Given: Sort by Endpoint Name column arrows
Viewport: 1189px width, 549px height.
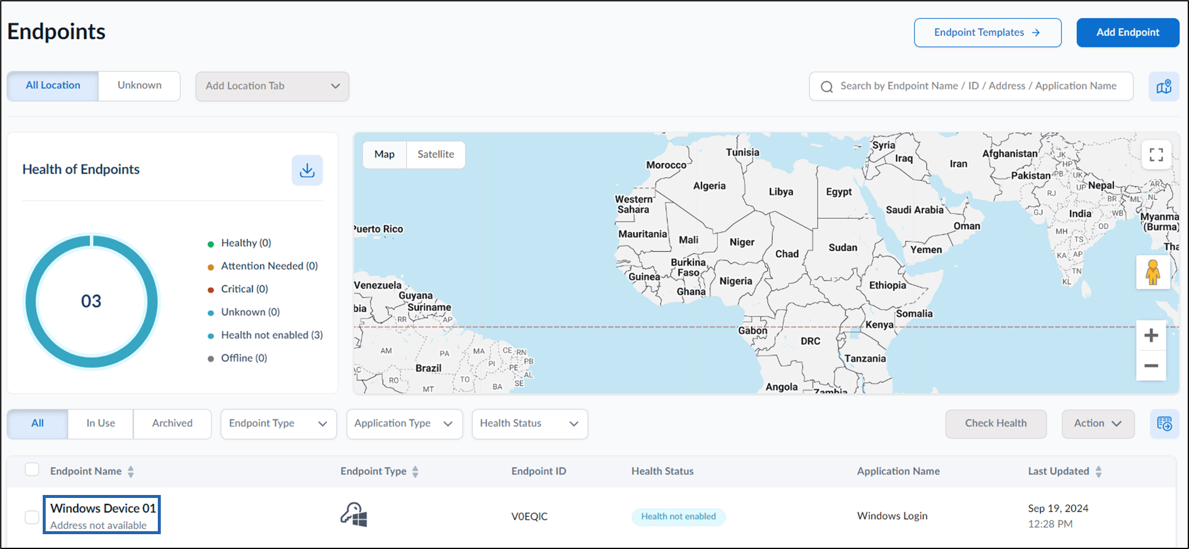Looking at the screenshot, I should 131,472.
